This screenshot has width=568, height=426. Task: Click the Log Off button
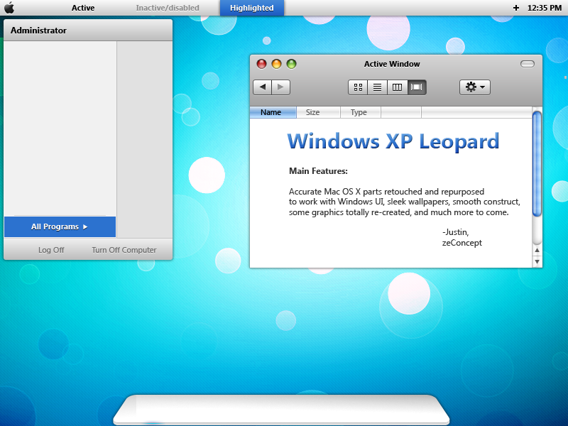coord(51,249)
